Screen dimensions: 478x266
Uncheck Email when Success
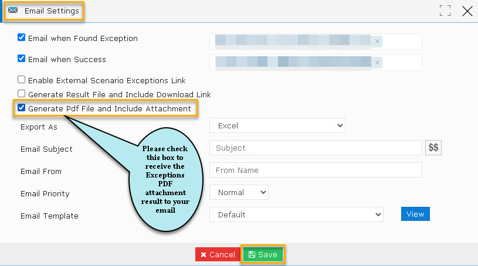(x=21, y=59)
